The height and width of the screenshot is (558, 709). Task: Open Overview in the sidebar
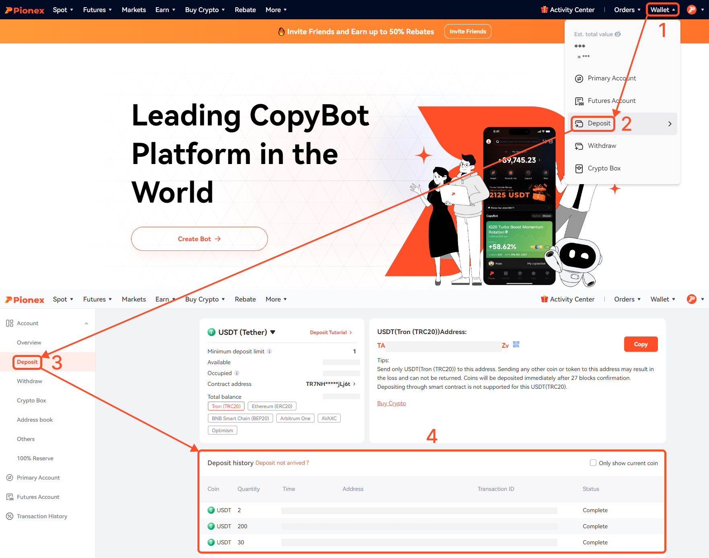click(29, 343)
